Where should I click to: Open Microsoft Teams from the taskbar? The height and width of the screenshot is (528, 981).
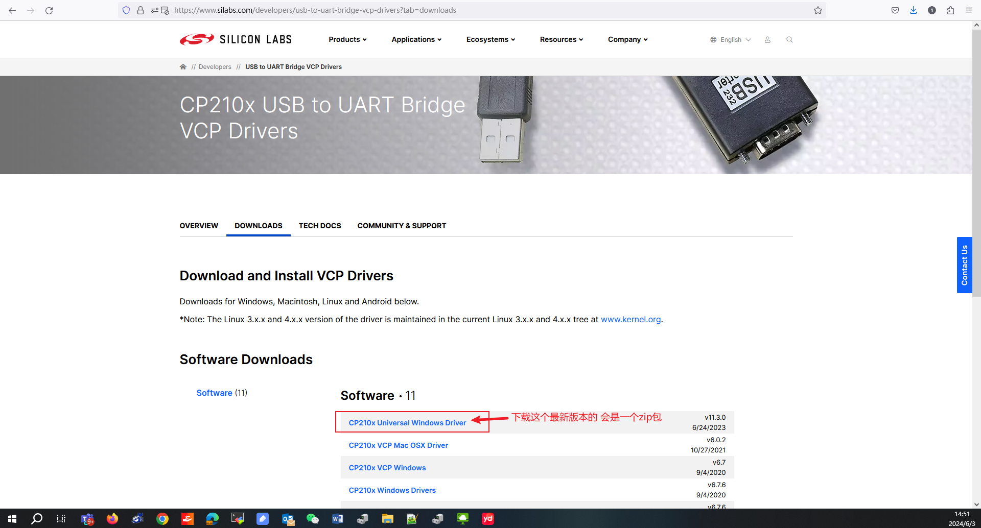[x=87, y=519]
